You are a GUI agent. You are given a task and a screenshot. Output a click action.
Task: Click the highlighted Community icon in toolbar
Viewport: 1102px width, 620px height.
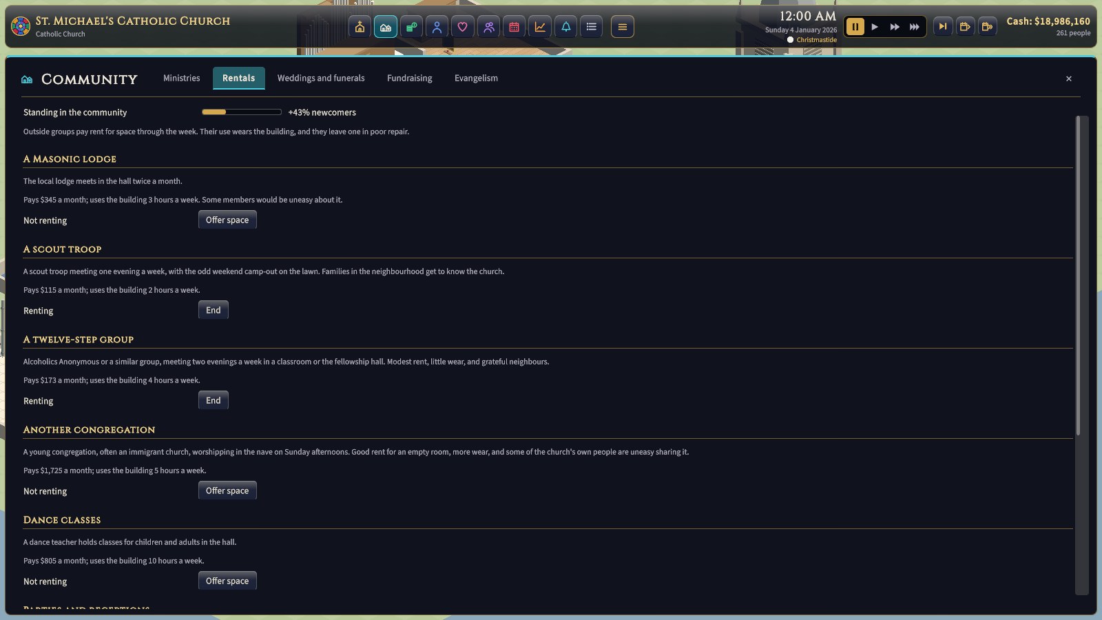[x=386, y=27]
